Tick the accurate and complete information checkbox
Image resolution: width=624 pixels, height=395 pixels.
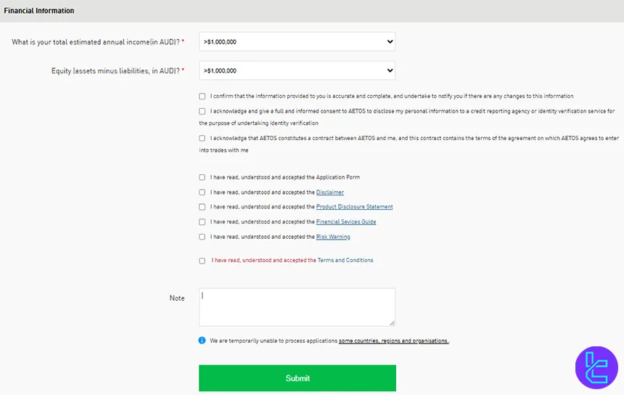202,97
